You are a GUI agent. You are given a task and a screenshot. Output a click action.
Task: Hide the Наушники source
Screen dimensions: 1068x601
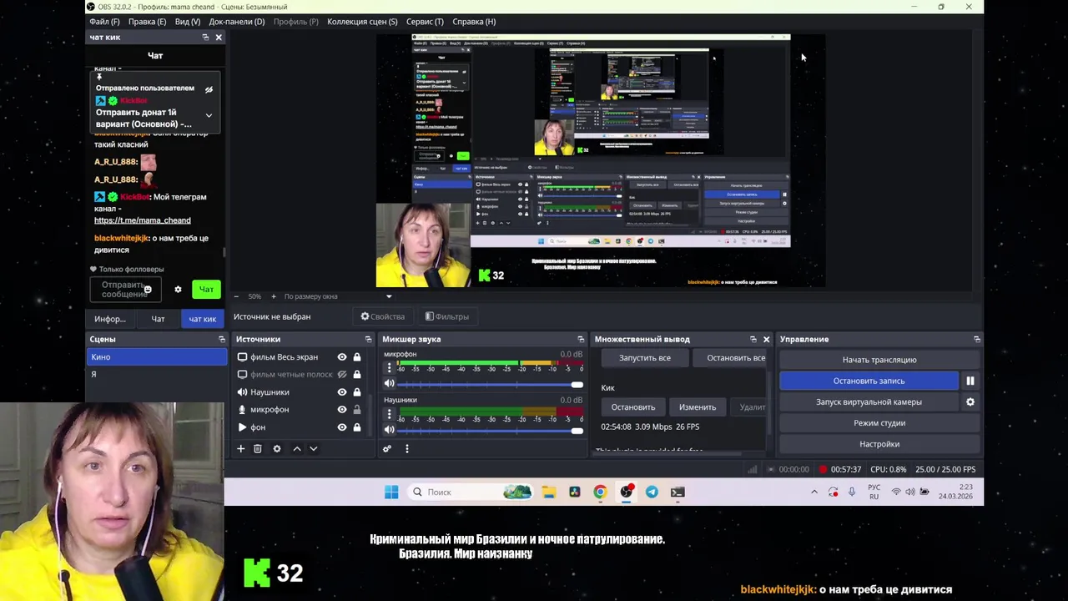click(x=342, y=392)
